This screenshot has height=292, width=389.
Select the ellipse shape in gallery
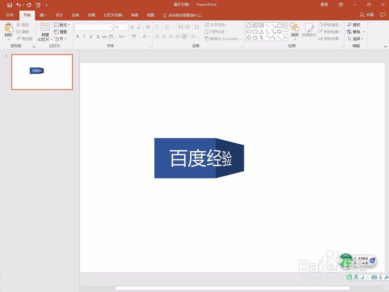pyautogui.click(x=249, y=32)
